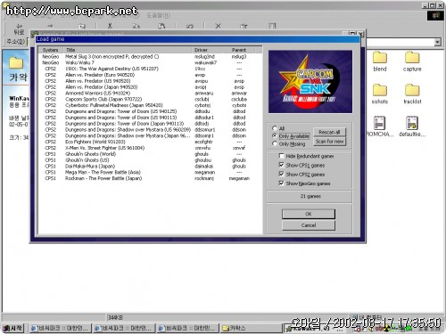446x334 pixels.
Task: Click the Copy icon in Explorer toolbar
Action: tap(136, 26)
